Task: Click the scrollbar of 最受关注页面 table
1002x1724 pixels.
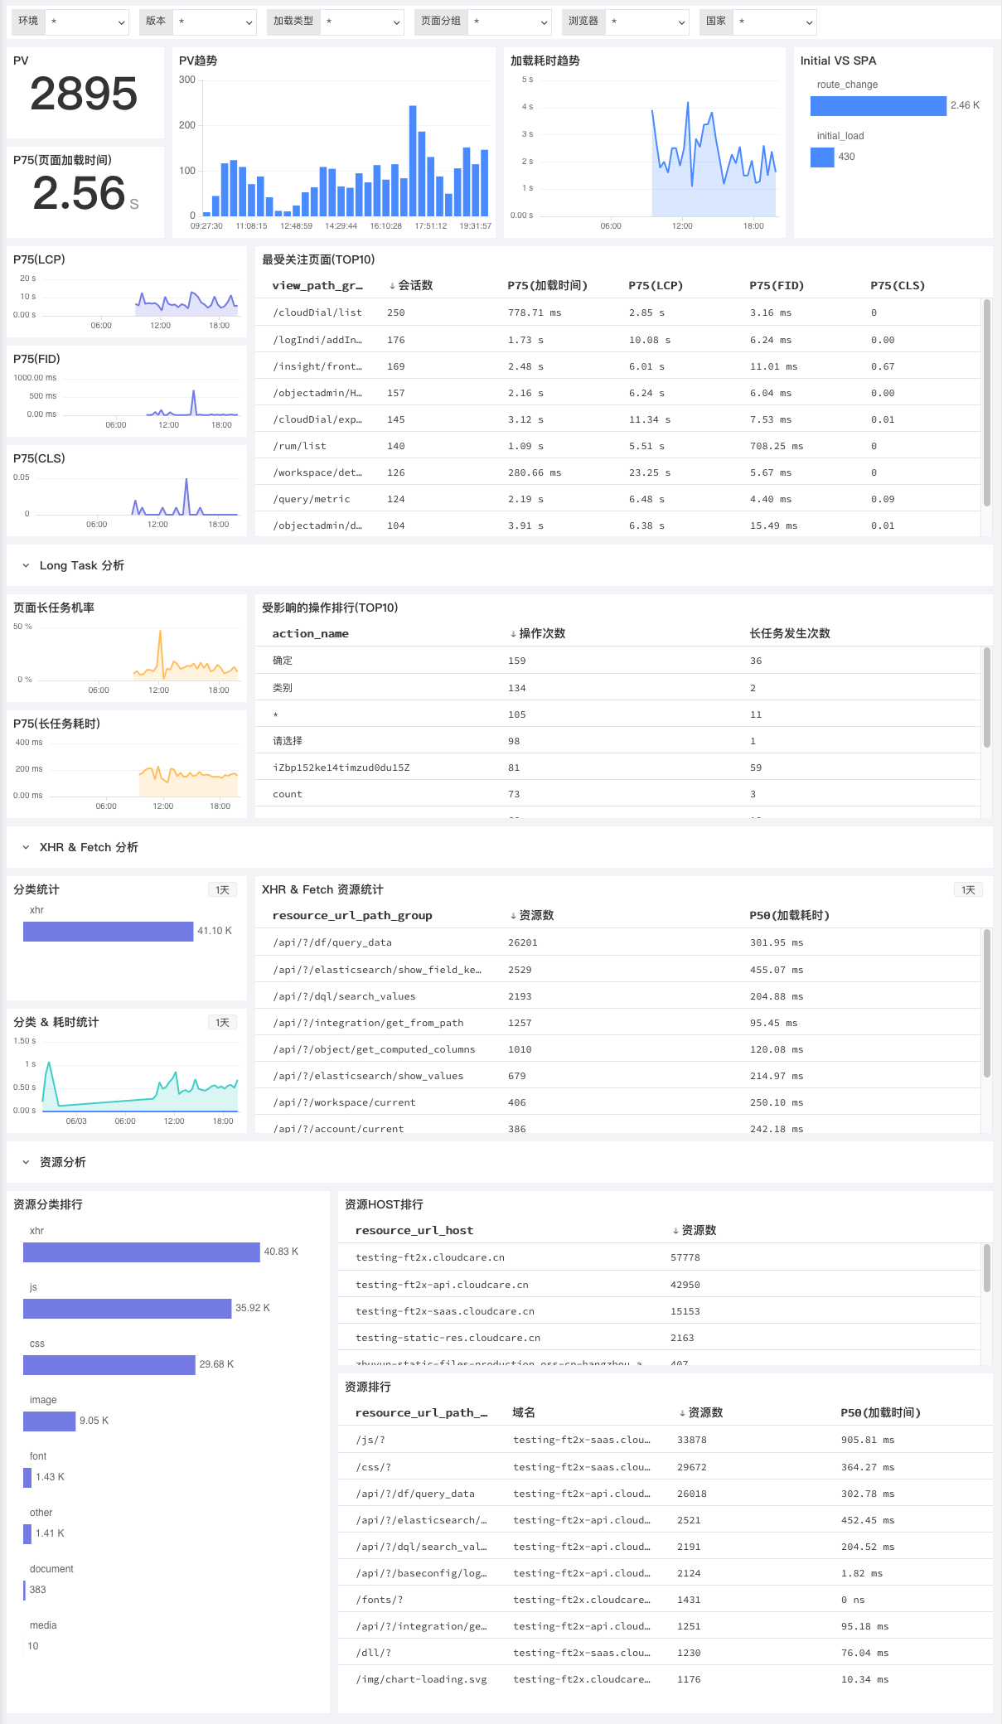Action: [x=986, y=402]
